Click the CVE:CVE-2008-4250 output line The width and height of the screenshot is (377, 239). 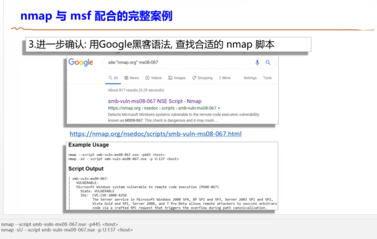(103, 195)
